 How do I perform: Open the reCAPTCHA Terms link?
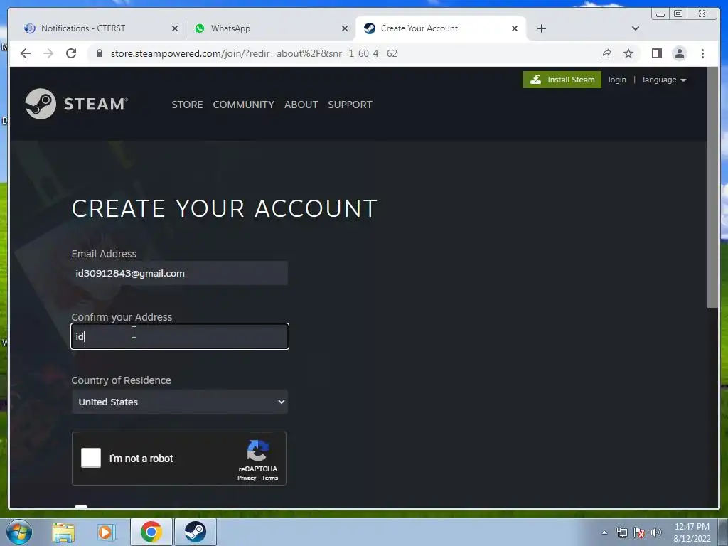click(269, 478)
